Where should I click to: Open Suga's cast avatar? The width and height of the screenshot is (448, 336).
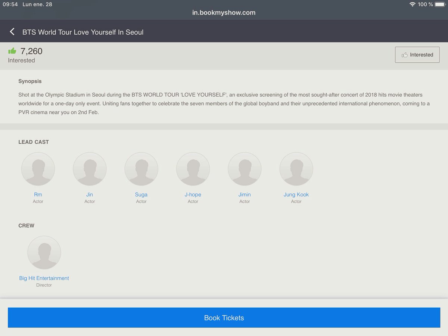pos(141,169)
